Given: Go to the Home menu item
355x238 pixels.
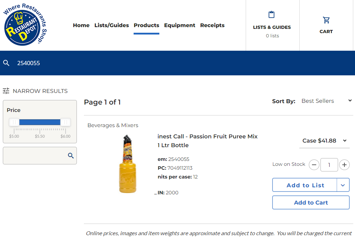Looking at the screenshot, I should 81,25.
